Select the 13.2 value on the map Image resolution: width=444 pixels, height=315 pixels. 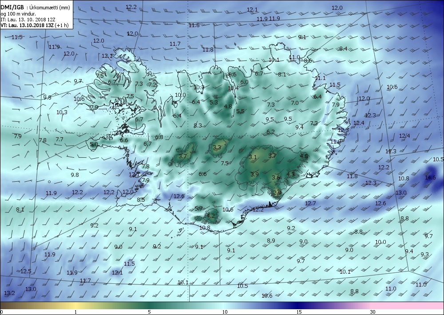pyautogui.click(x=9, y=293)
